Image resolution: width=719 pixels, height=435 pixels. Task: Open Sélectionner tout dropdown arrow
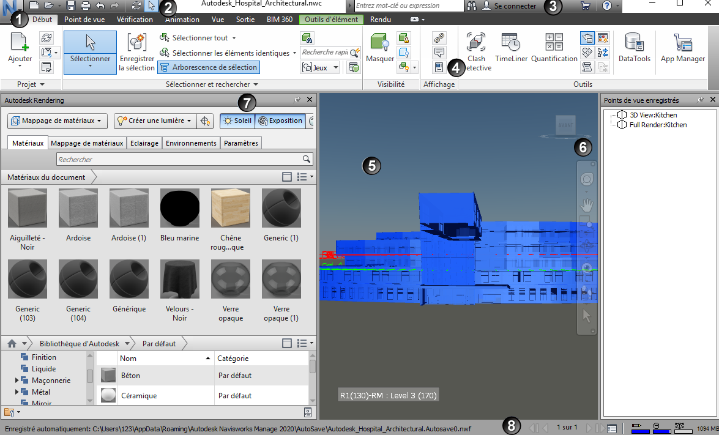click(x=234, y=38)
